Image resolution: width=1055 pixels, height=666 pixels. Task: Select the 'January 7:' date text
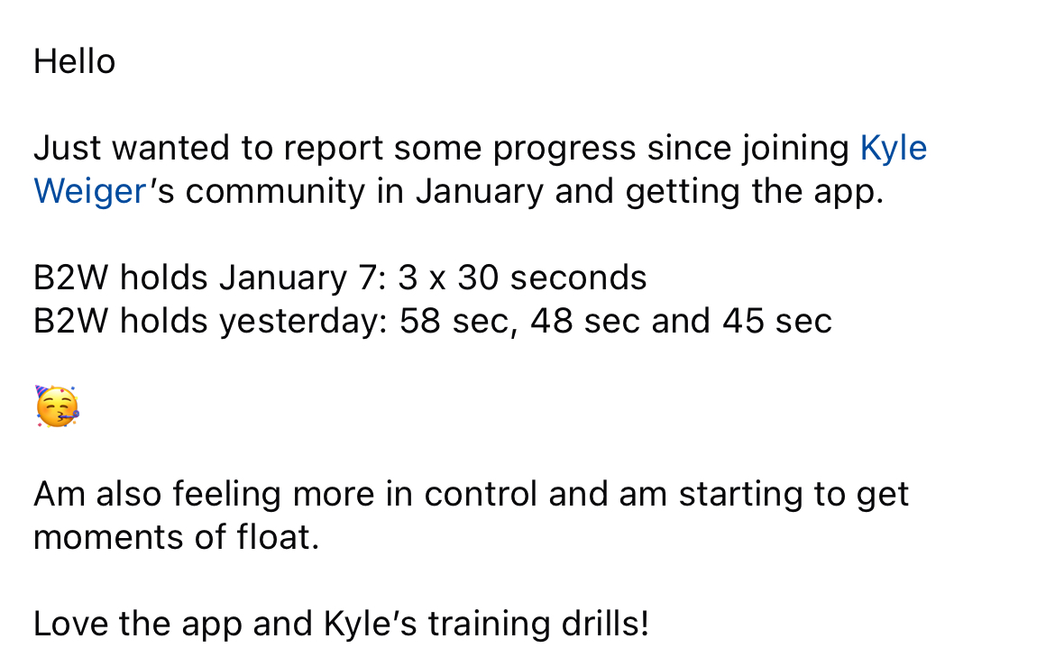(x=303, y=278)
